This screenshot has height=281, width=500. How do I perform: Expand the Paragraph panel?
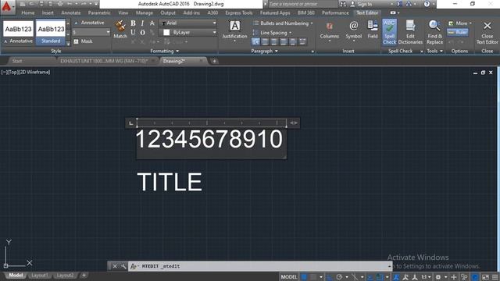click(x=264, y=51)
